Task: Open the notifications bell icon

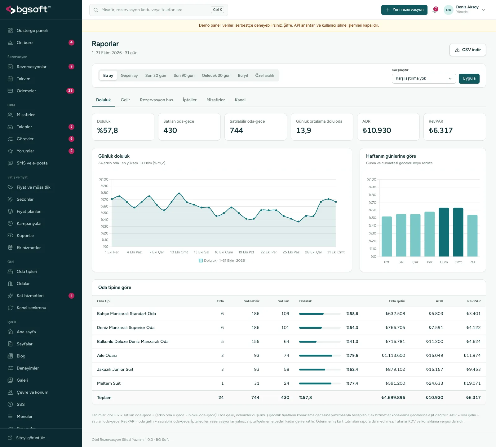Action: [435, 10]
